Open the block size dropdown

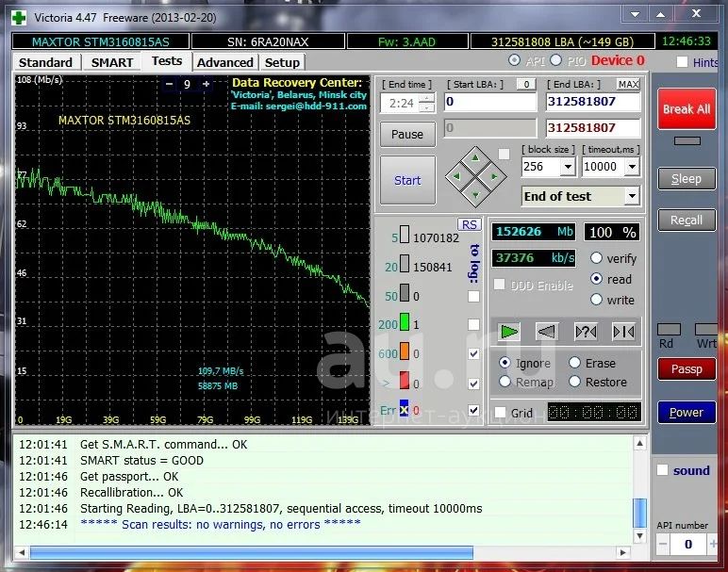(567, 167)
